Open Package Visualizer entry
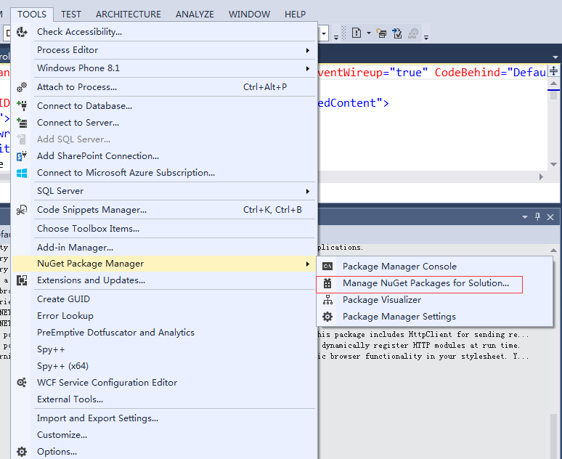 tap(382, 300)
